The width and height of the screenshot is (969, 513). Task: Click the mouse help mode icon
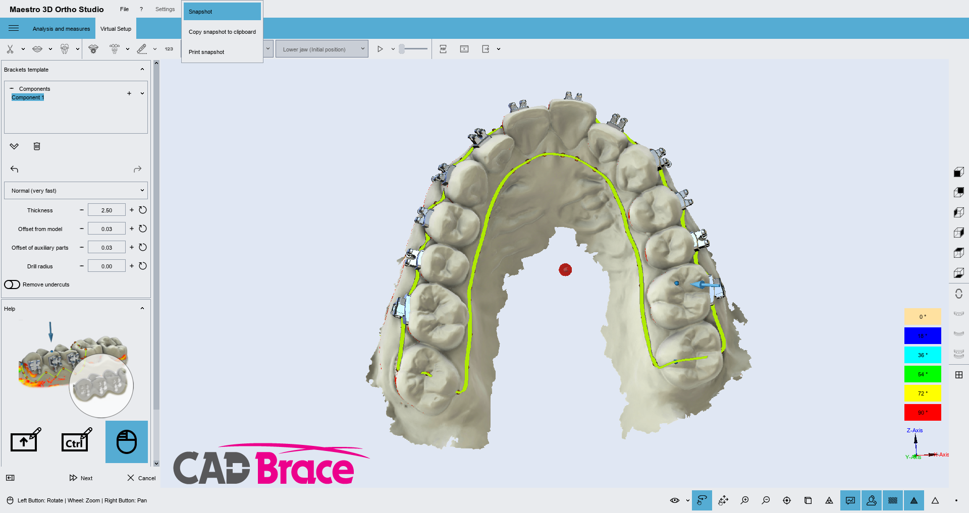pos(126,442)
